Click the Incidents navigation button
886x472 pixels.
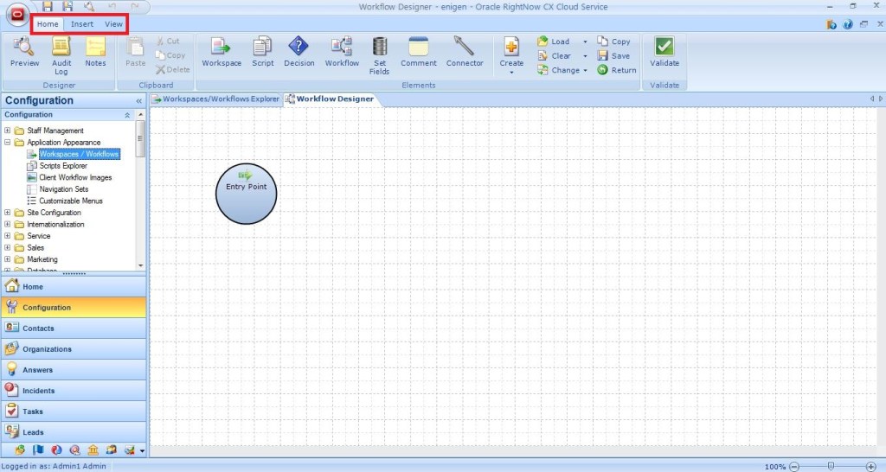click(x=73, y=391)
